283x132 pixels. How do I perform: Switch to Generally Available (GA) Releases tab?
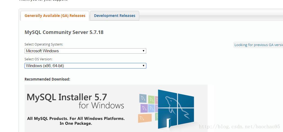[x=55, y=16]
